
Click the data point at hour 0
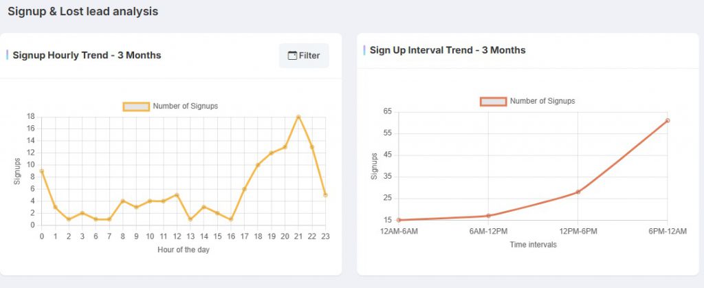click(x=41, y=171)
